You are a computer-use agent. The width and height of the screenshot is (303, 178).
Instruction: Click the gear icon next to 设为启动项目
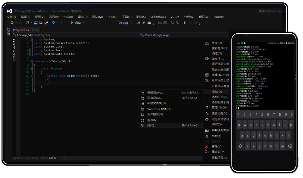[x=207, y=119]
